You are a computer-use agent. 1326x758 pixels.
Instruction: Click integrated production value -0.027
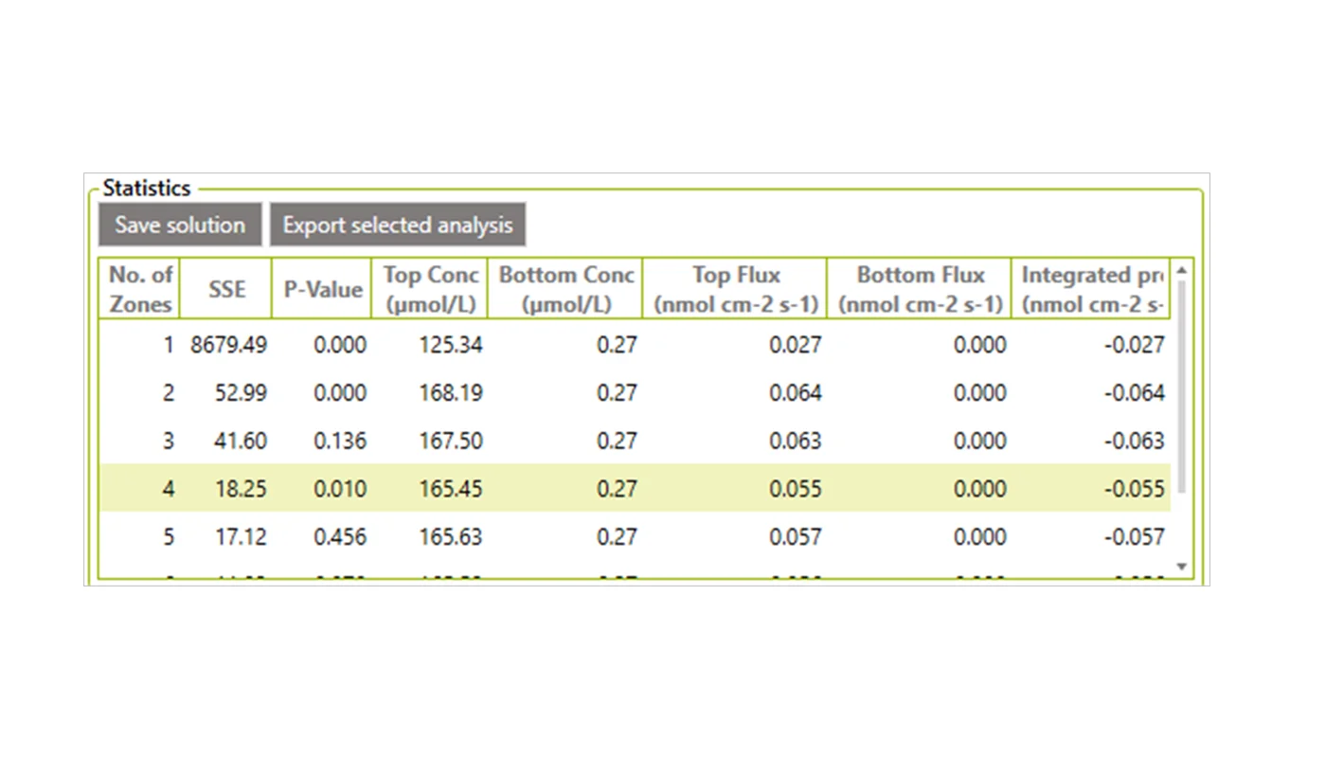point(1135,345)
